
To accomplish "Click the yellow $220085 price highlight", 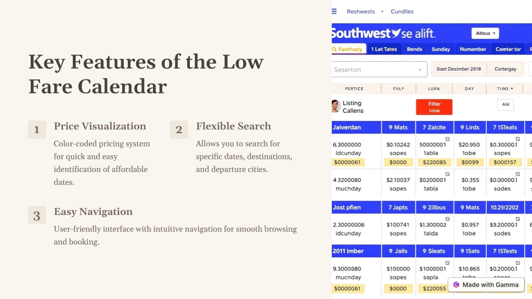I will pyautogui.click(x=434, y=162).
